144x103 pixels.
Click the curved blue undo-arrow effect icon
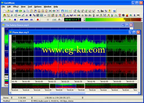(x=27, y=15)
